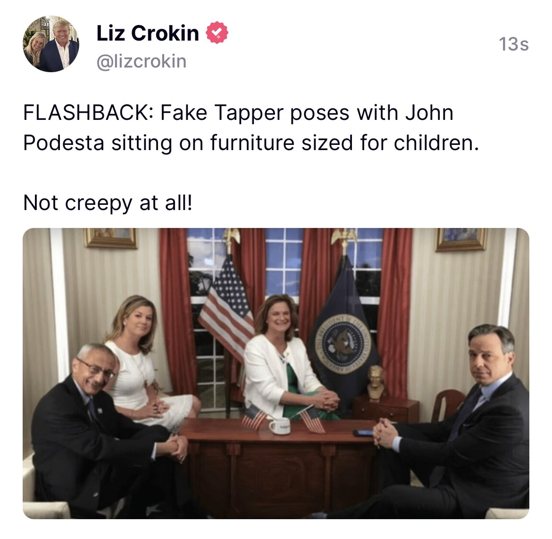This screenshot has height=539, width=552.
Task: Open the attached Oval Office photo
Action: [276, 373]
